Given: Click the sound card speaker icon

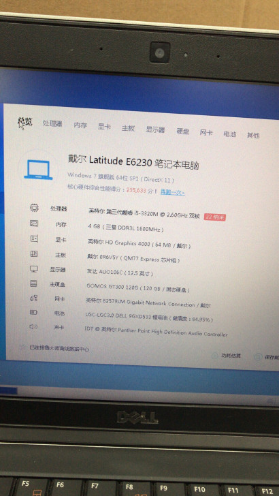Looking at the screenshot, I should 33,326.
